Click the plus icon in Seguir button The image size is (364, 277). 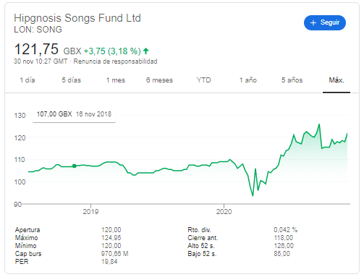pos(313,23)
